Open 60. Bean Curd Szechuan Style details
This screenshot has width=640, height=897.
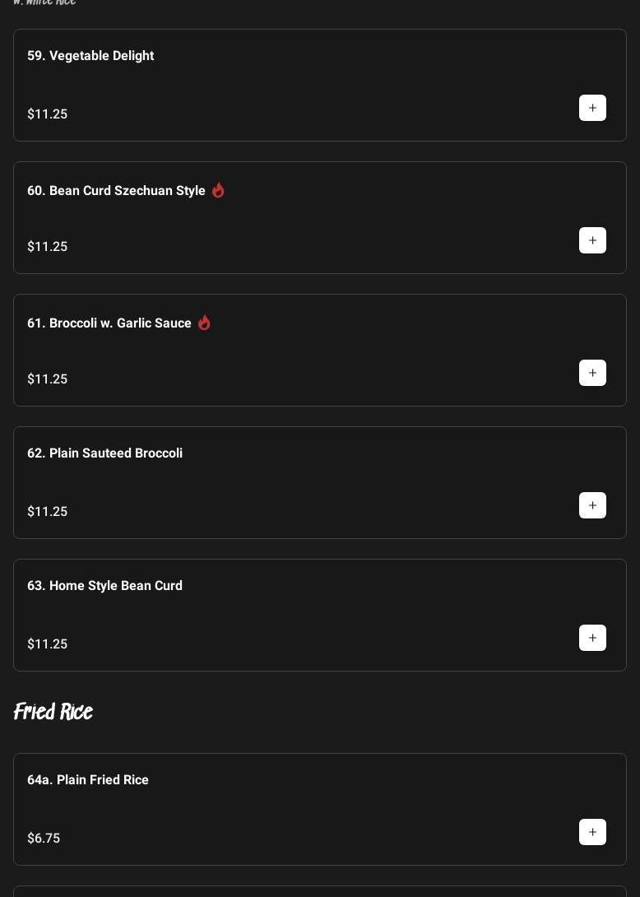point(116,191)
